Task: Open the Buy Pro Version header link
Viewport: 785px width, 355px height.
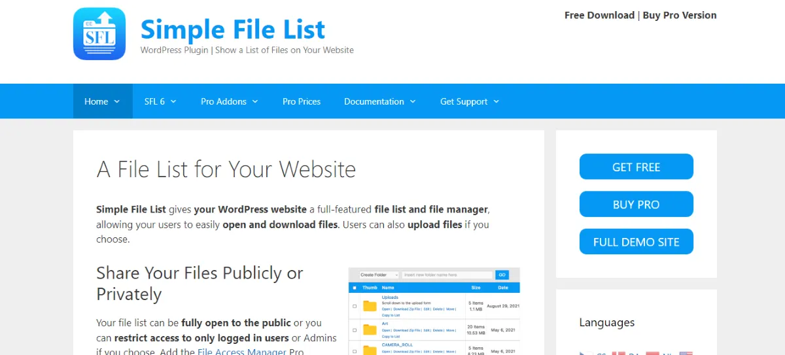Action: click(679, 15)
